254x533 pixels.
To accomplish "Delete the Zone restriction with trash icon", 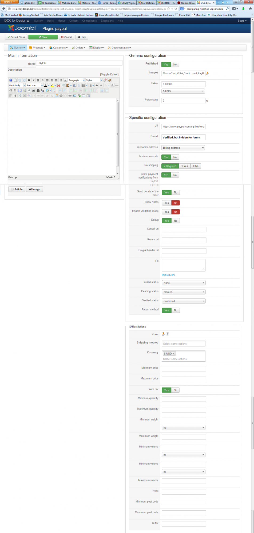I will pyautogui.click(x=168, y=334).
